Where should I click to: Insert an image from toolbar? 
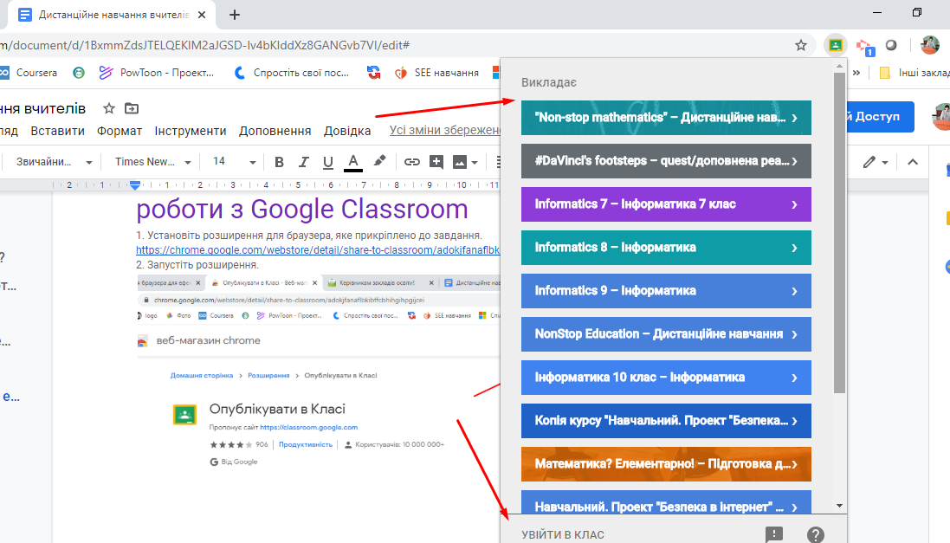(460, 162)
